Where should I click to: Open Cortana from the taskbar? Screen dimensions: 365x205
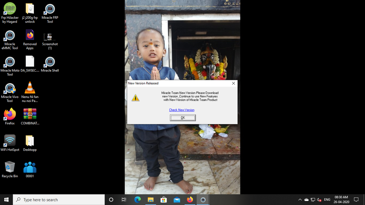tap(111, 200)
